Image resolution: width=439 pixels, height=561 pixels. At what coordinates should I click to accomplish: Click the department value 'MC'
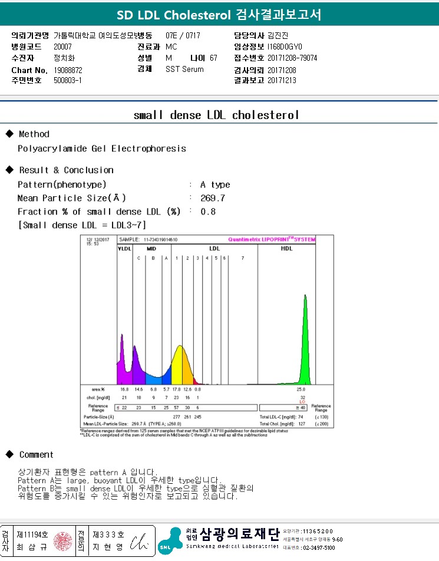coord(171,47)
